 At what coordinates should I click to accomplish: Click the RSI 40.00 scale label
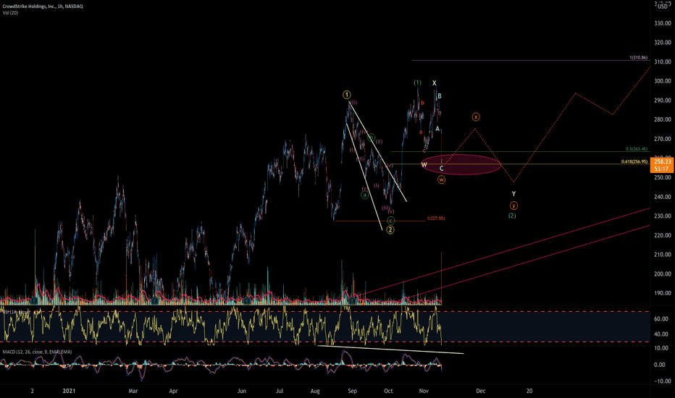click(661, 334)
